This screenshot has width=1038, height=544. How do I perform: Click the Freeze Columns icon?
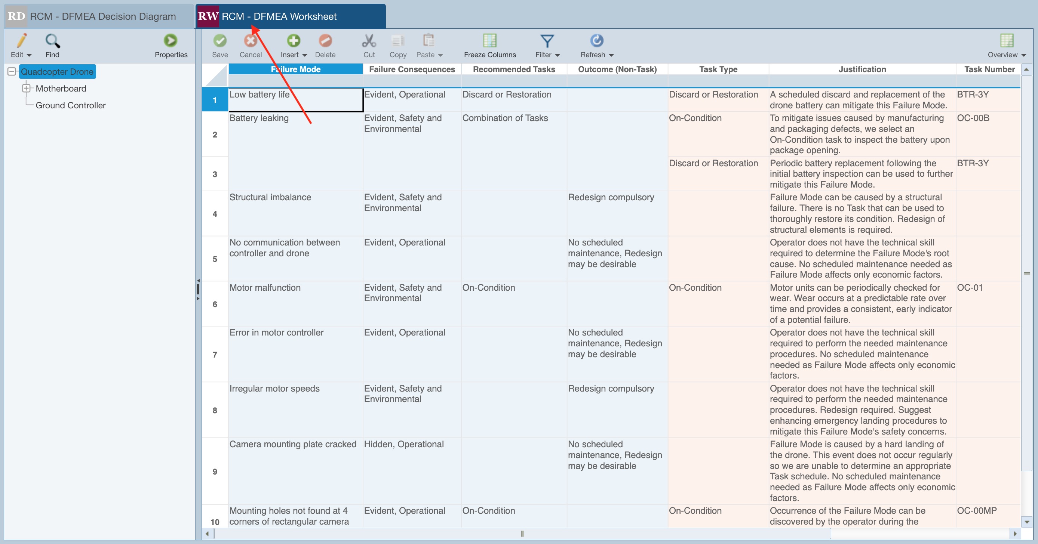tap(489, 41)
